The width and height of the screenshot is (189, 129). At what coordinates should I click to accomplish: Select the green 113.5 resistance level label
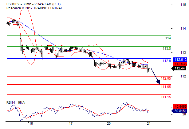167,48
